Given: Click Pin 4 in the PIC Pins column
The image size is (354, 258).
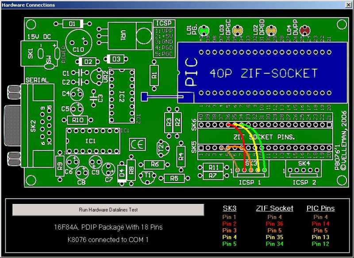Looking at the screenshot, I should [x=320, y=217].
